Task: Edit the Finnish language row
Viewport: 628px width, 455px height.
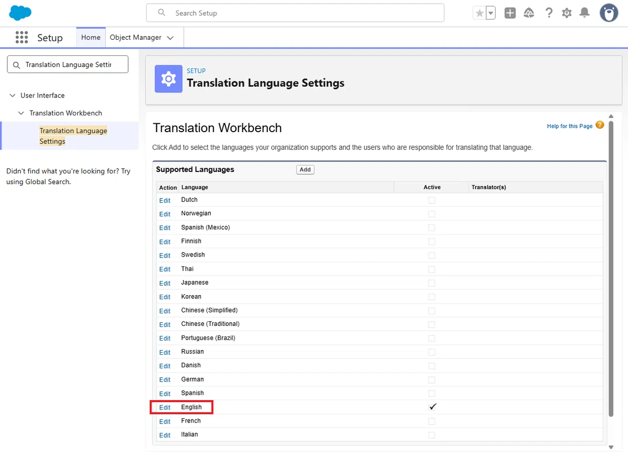Action: (x=165, y=242)
